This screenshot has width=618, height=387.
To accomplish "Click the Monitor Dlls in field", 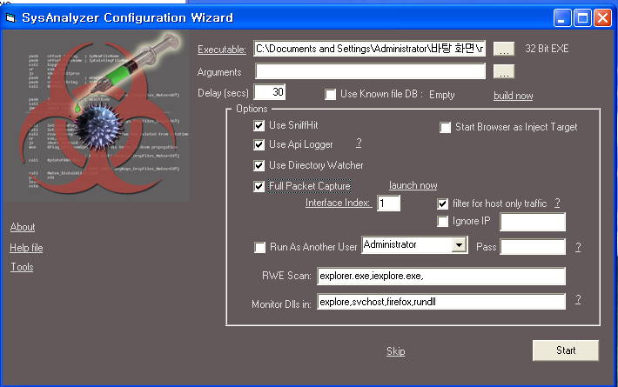I will (441, 302).
